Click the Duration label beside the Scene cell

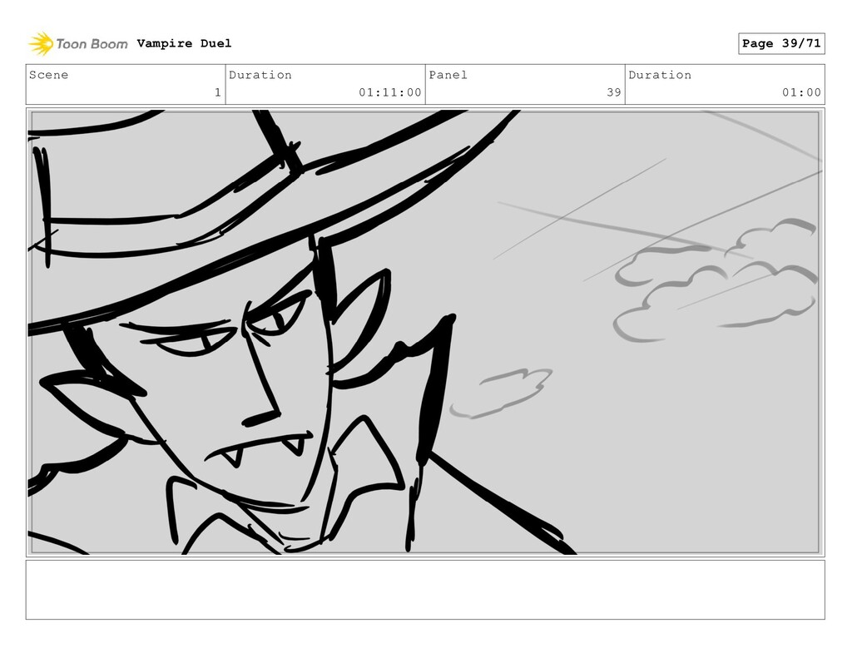tap(260, 75)
